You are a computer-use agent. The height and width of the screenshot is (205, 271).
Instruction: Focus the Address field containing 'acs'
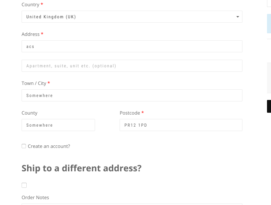point(132,46)
